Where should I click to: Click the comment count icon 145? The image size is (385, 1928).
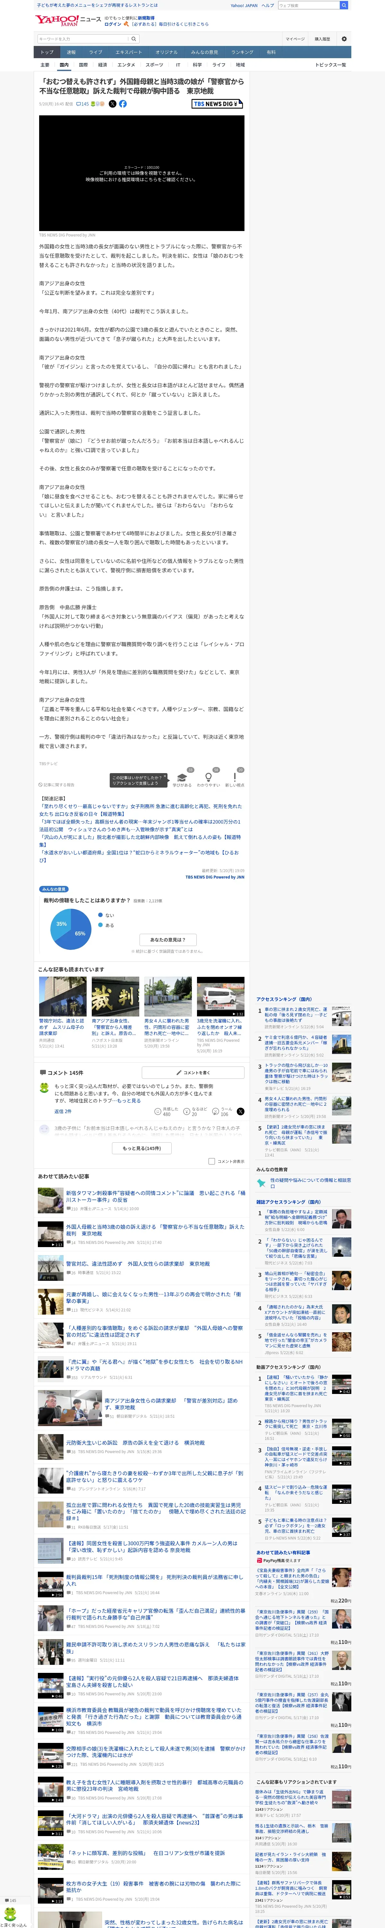82,104
